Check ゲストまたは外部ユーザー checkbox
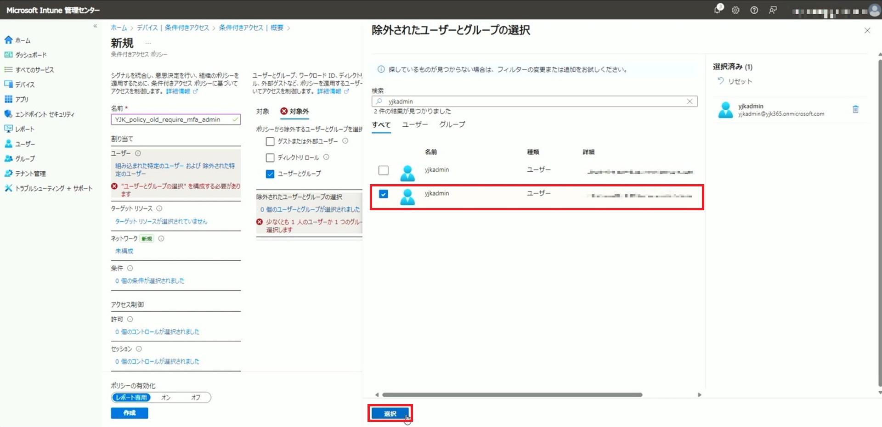Viewport: 882px width, 427px height. click(x=270, y=141)
